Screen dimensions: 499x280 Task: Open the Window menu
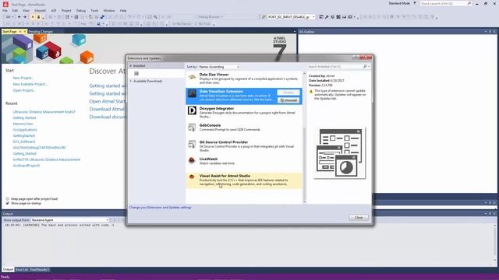[109, 10]
